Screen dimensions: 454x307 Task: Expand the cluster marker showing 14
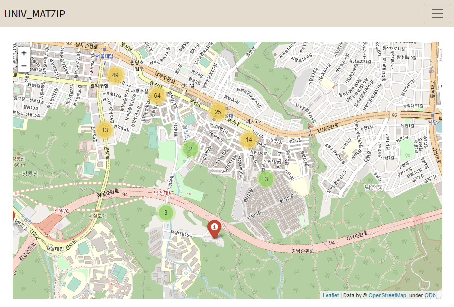coord(249,139)
